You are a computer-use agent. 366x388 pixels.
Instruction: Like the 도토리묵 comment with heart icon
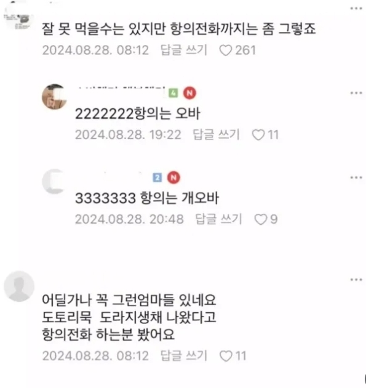226,357
